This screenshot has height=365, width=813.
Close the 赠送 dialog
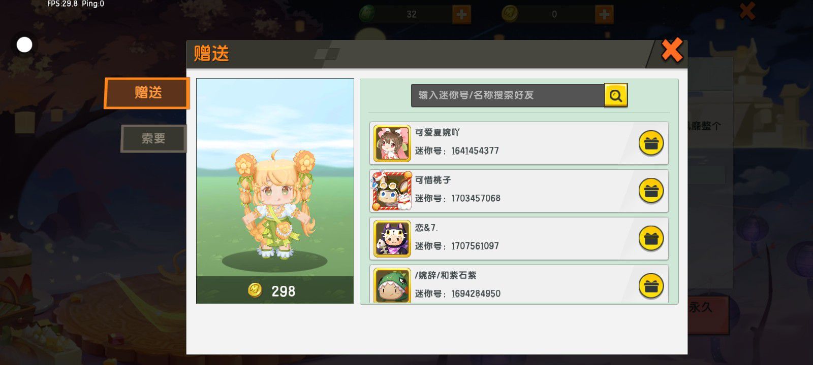672,51
